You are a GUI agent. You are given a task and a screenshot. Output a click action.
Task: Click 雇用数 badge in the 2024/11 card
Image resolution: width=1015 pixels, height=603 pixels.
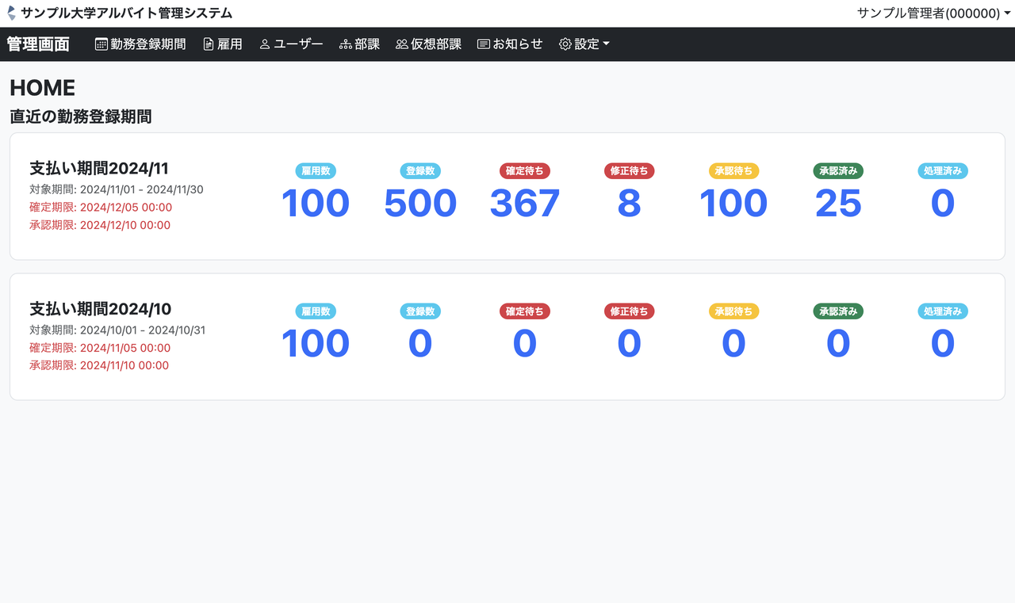click(x=316, y=170)
